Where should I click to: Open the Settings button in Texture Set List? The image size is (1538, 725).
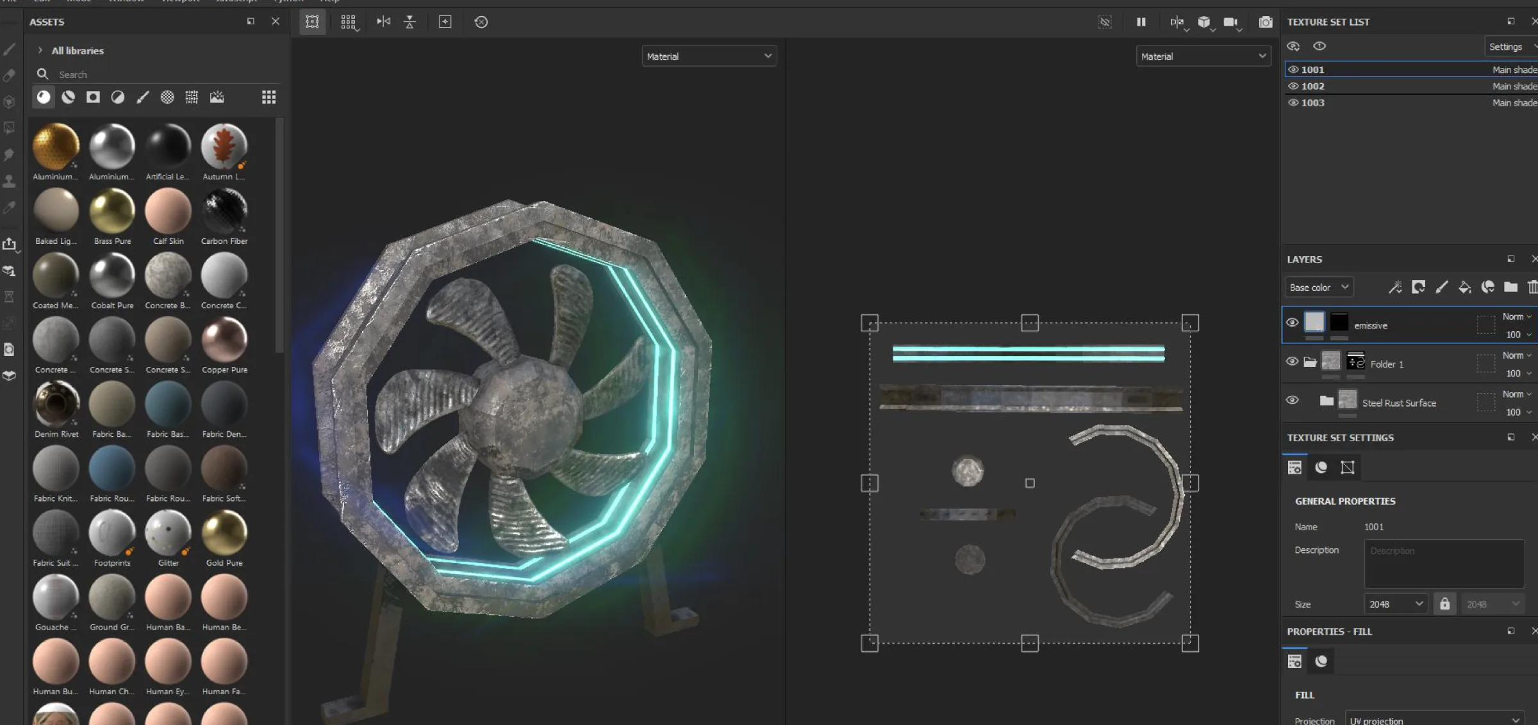pos(1510,47)
